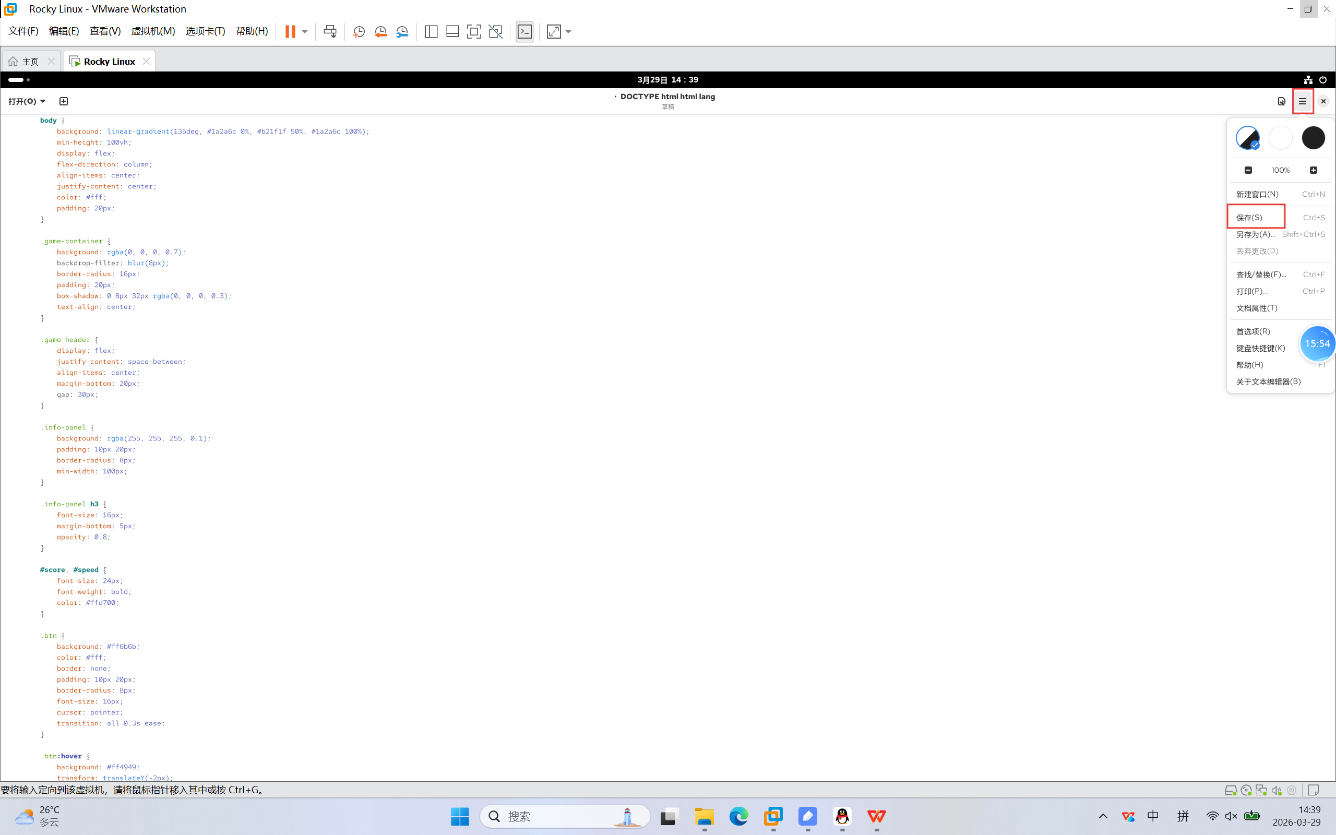Click the console view terminal icon

coord(524,31)
